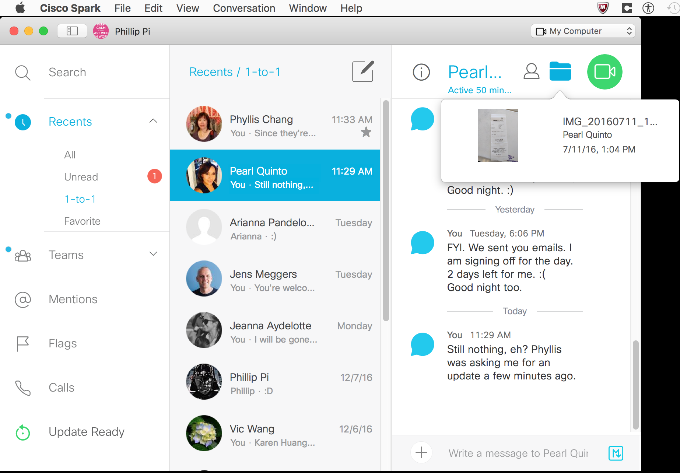Open the Conversation menu
This screenshot has height=473, width=680.
point(244,8)
